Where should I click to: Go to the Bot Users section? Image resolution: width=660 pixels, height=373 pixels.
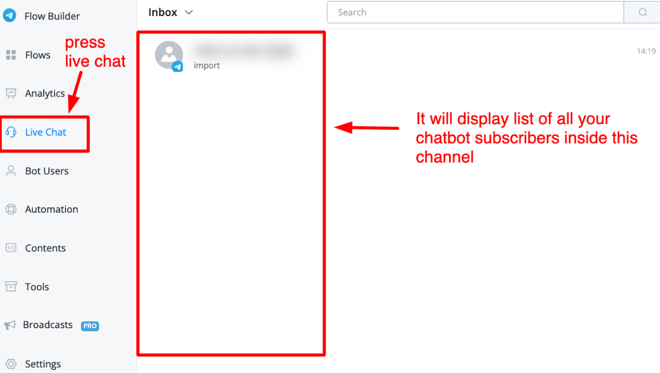coord(47,171)
